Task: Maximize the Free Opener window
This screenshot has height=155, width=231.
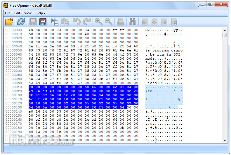Action: (210, 4)
